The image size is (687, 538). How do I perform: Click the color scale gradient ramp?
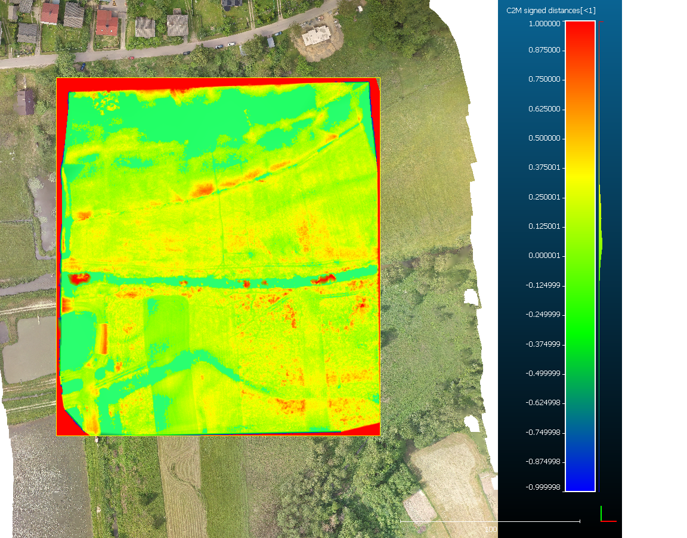click(580, 256)
